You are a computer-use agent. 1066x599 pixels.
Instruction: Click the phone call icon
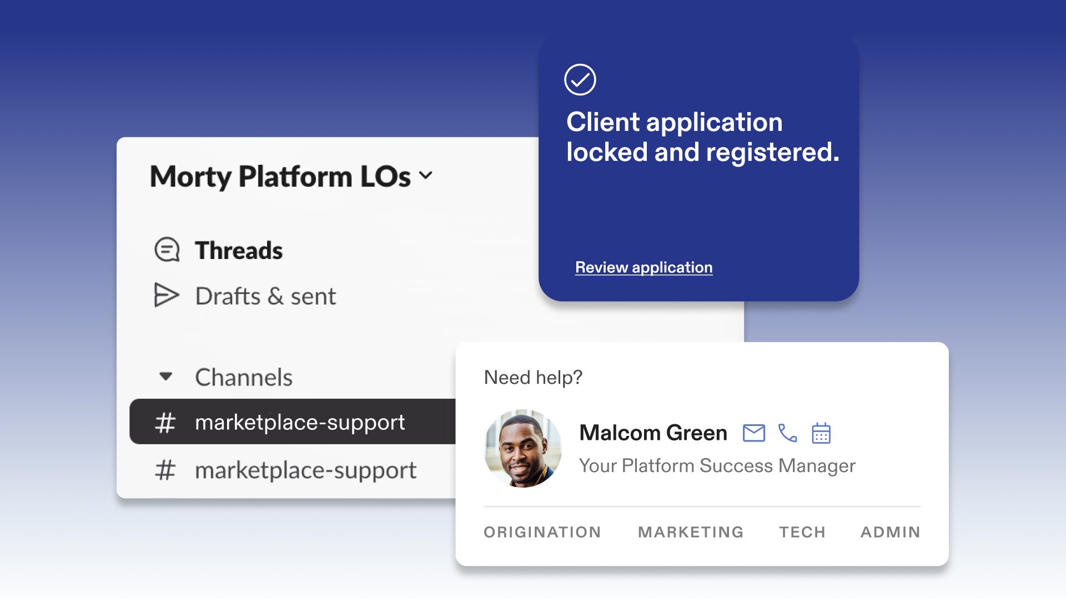coord(787,433)
